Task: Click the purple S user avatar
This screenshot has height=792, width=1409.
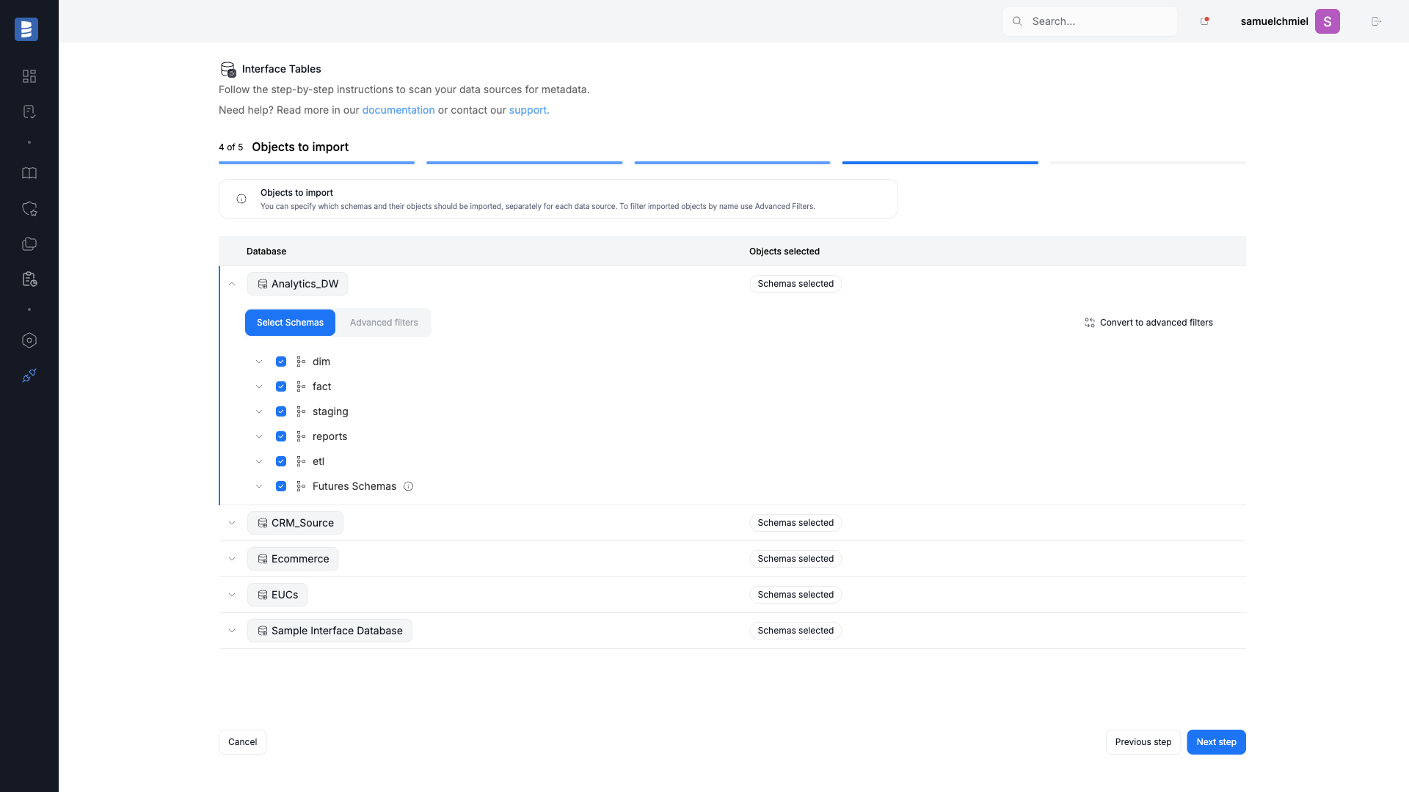Action: (1328, 21)
